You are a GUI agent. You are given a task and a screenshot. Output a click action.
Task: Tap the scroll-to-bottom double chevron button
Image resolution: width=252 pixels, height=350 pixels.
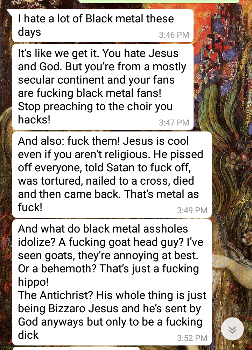point(232,329)
